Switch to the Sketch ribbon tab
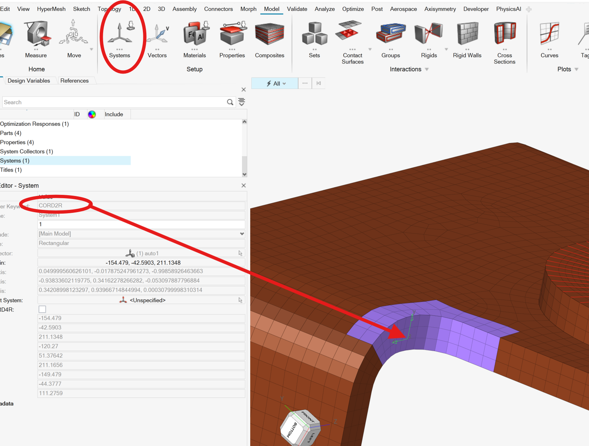589x446 pixels. tap(81, 9)
